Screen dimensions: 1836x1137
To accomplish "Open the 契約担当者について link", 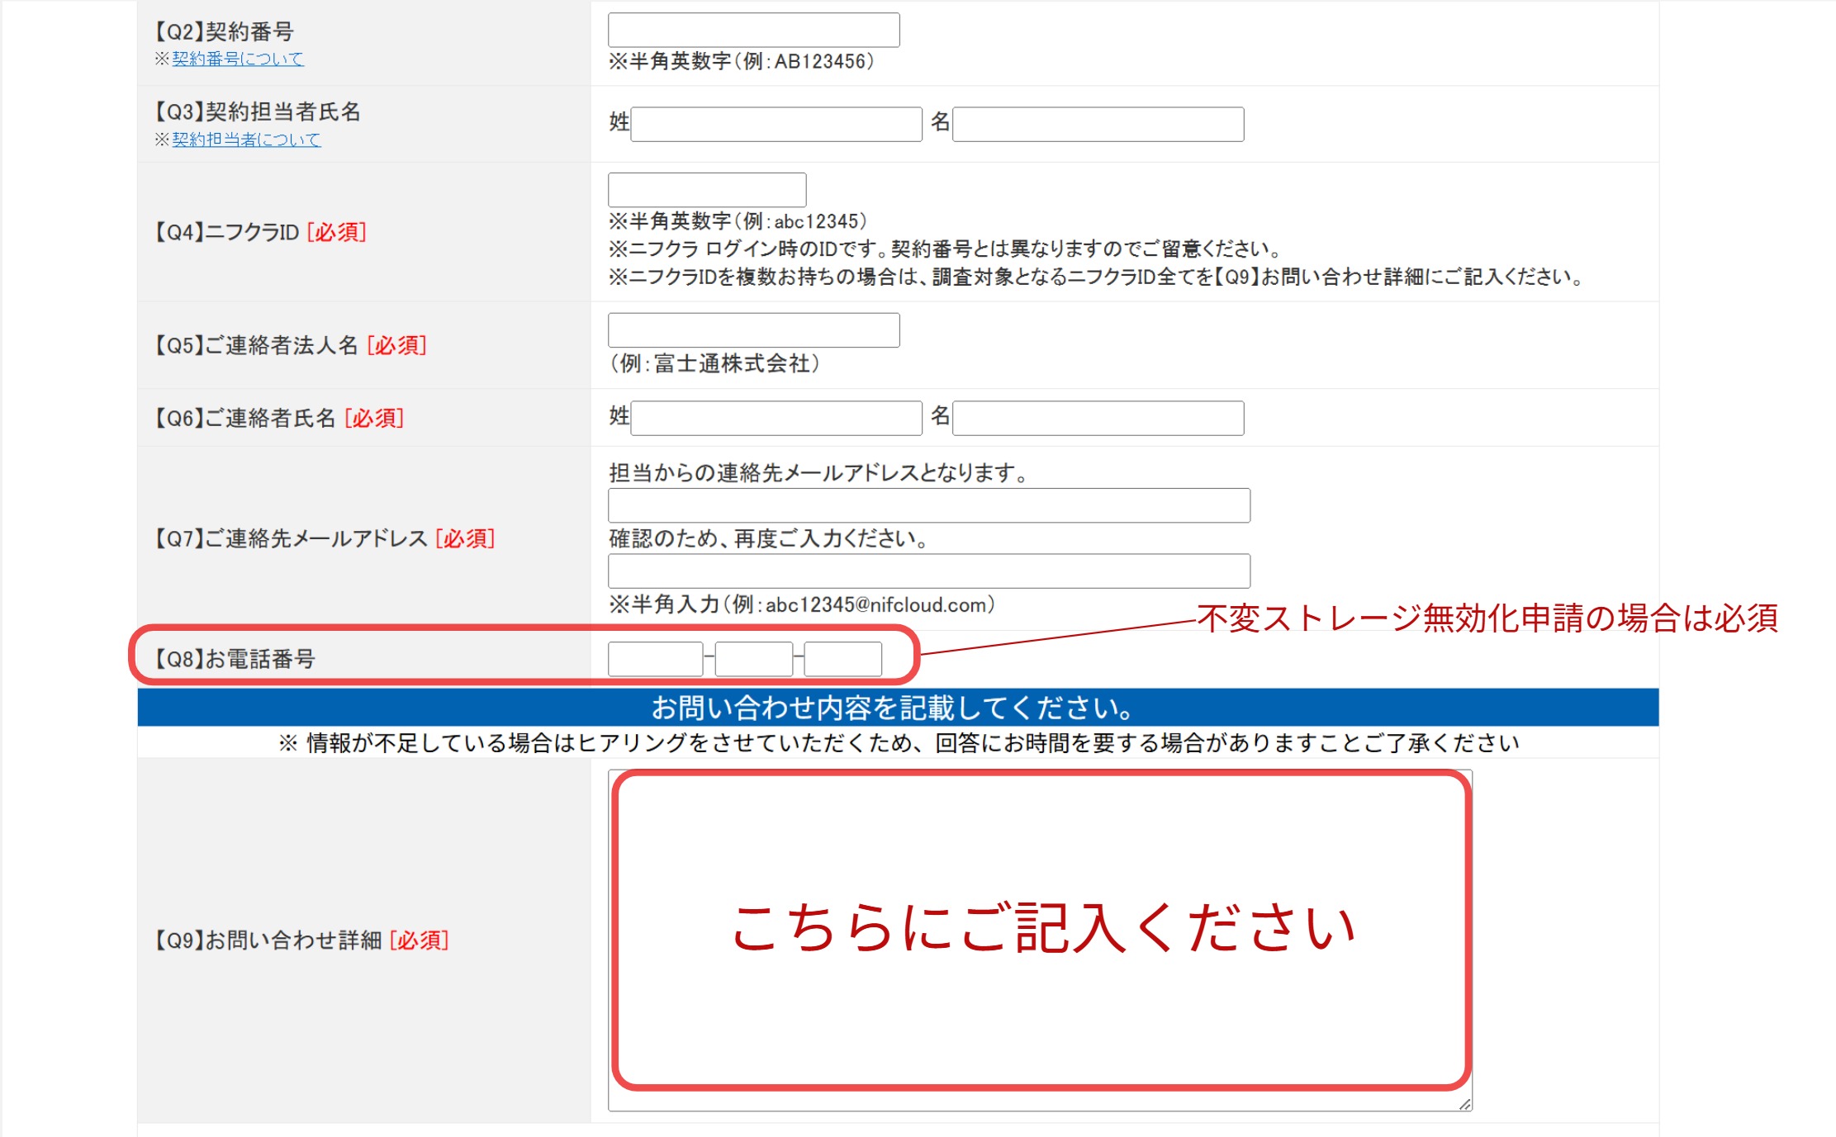I will (245, 140).
